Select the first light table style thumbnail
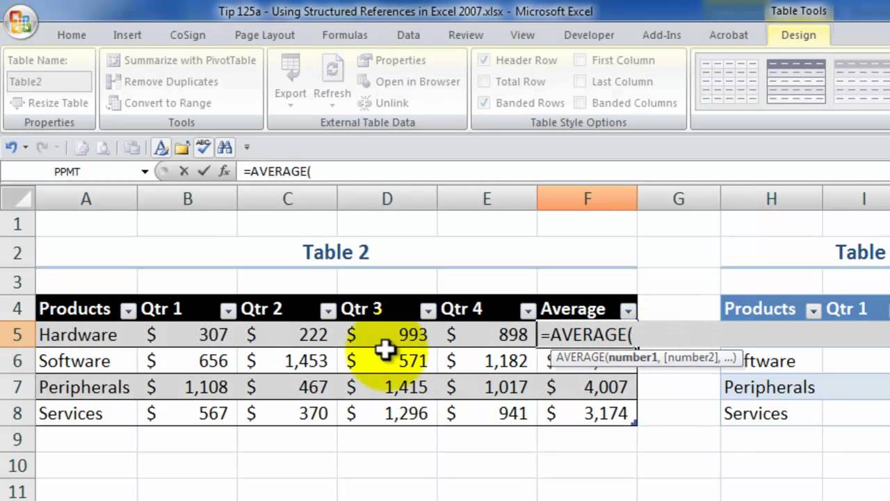The image size is (890, 501). (x=729, y=81)
